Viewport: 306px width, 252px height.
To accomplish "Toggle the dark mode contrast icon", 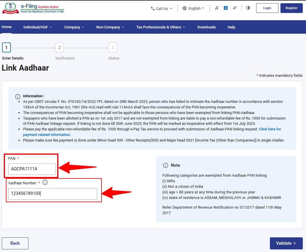I will 248,8.
